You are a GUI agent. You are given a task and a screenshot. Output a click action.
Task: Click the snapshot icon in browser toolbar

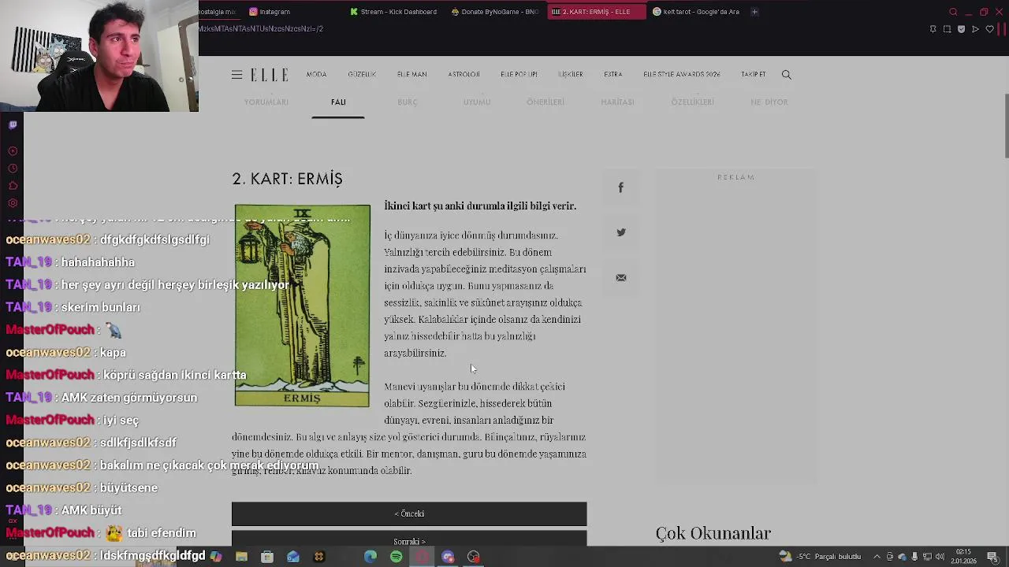coord(947,29)
